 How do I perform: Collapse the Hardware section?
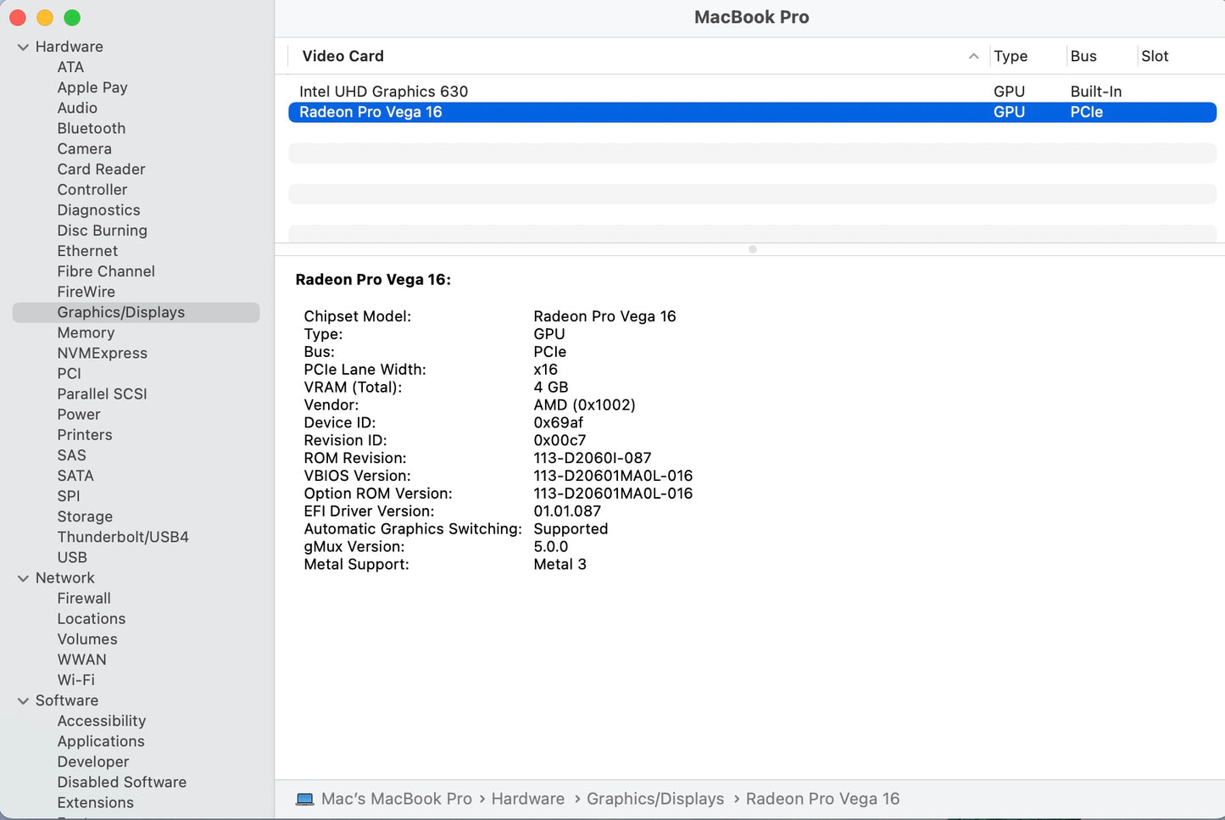pos(23,47)
